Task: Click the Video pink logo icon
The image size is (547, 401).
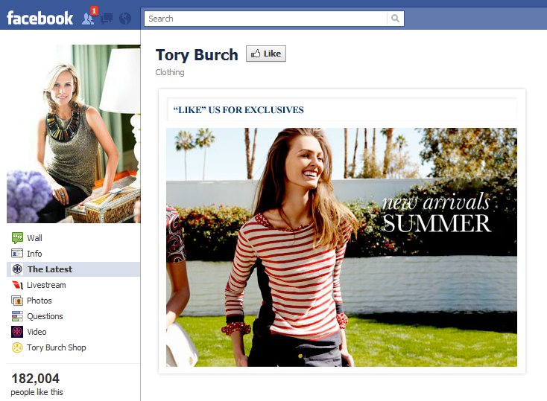Action: 17,332
